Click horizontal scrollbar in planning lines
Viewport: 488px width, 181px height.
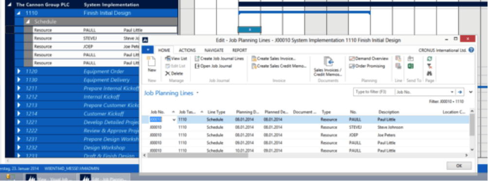point(198,155)
